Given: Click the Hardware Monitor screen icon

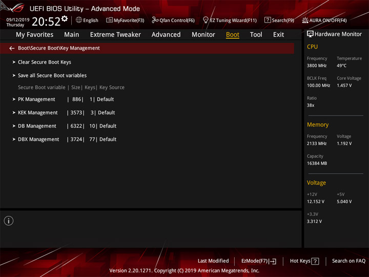Looking at the screenshot, I should pyautogui.click(x=310, y=34).
